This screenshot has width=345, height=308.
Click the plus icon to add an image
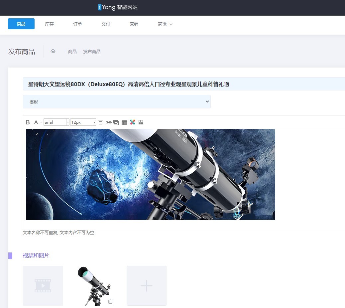pos(146,285)
